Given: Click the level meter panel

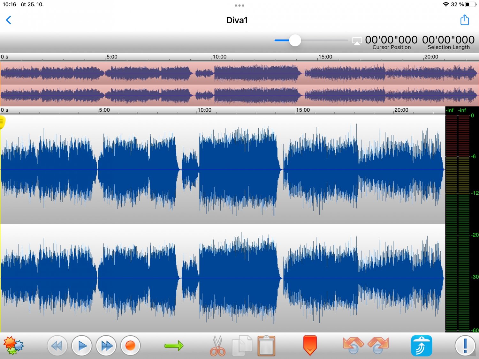Looking at the screenshot, I should (462, 220).
